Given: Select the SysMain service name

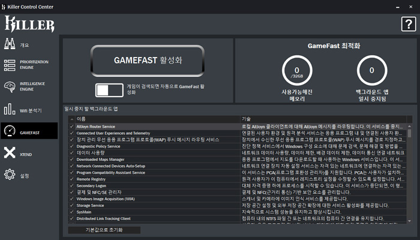Looking at the screenshot, I should click(x=84, y=212).
